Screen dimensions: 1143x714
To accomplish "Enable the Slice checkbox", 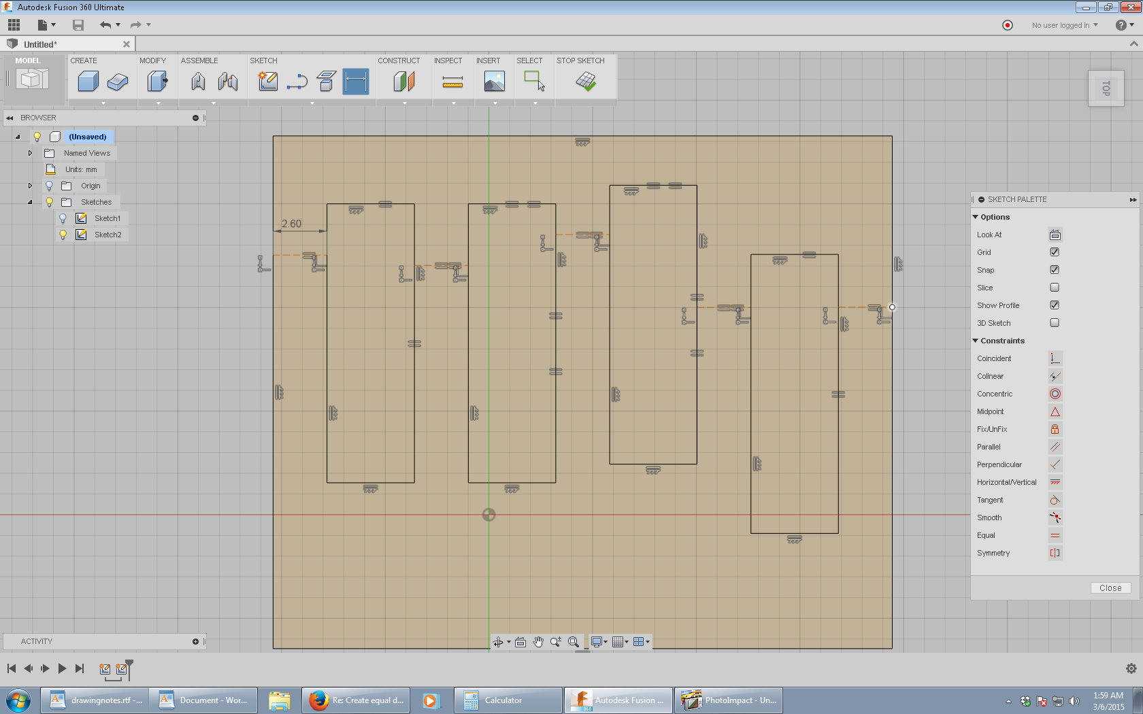I will [1055, 288].
